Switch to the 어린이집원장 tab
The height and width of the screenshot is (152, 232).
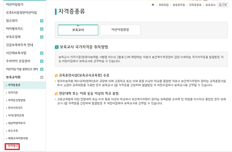pos(120,30)
